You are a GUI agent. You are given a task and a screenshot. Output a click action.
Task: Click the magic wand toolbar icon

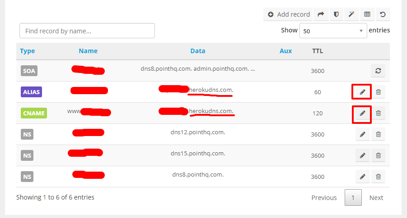[351, 14]
